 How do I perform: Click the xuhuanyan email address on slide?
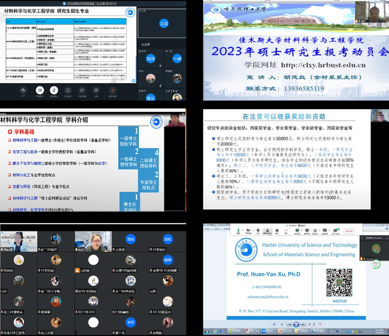(268, 297)
